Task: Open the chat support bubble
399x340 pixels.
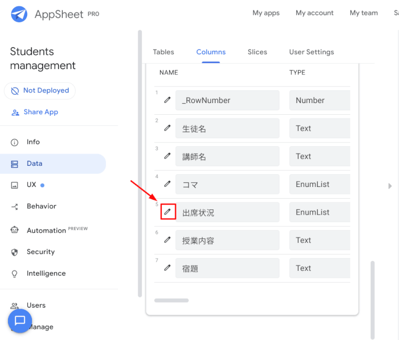Action: point(20,320)
